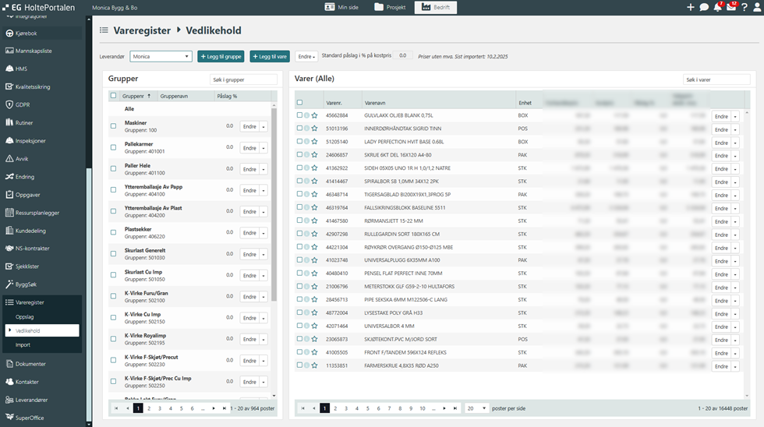
Task: Open Endre dropdown arrow for Pallekarmer group
Action: click(x=264, y=148)
